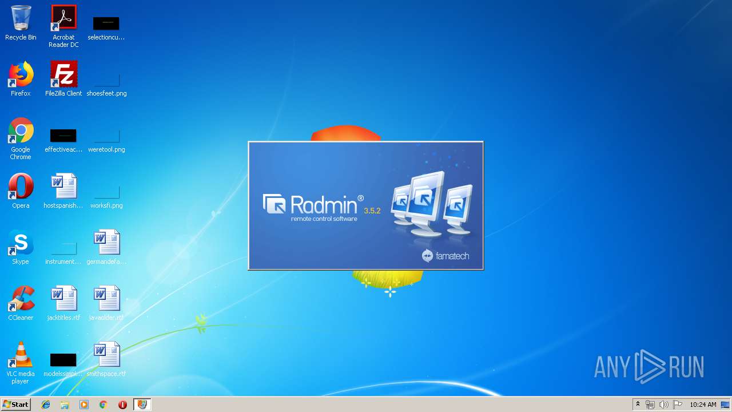Select the smithspace.rtf document
Image resolution: width=732 pixels, height=412 pixels.
[x=106, y=359]
